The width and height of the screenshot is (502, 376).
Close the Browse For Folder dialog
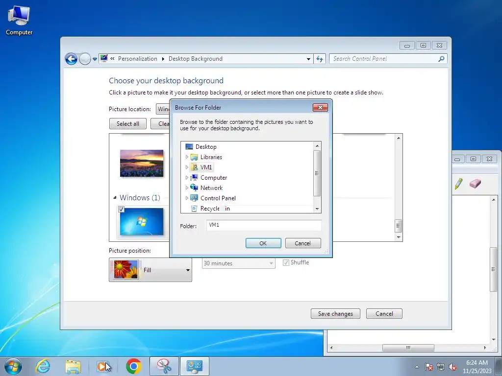click(x=320, y=107)
